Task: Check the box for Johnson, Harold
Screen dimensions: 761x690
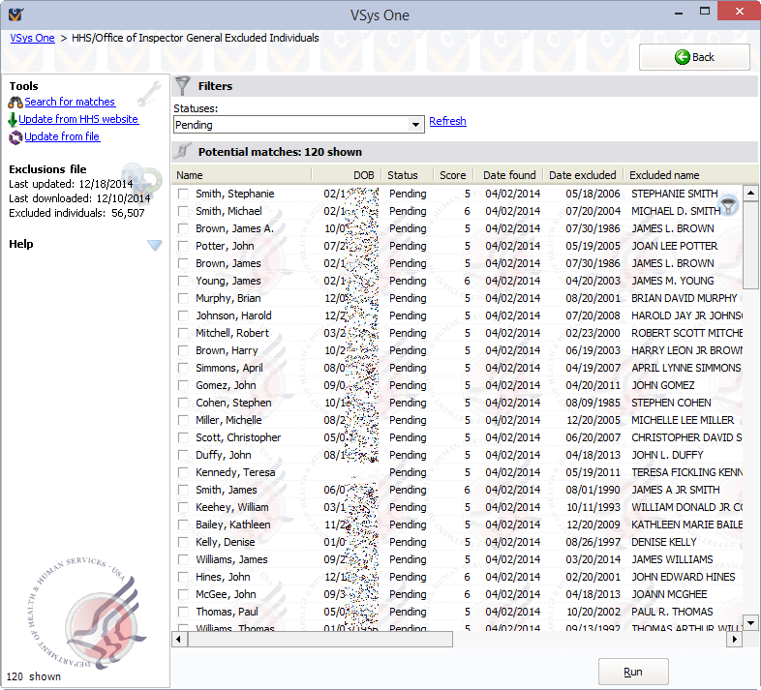Action: pyautogui.click(x=183, y=315)
